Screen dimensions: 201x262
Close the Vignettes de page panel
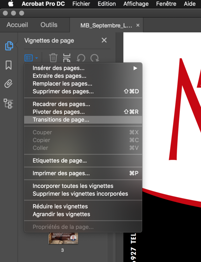click(x=104, y=40)
